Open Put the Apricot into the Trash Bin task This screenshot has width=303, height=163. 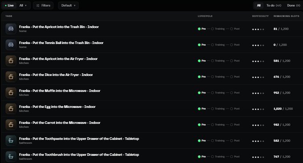(59, 27)
